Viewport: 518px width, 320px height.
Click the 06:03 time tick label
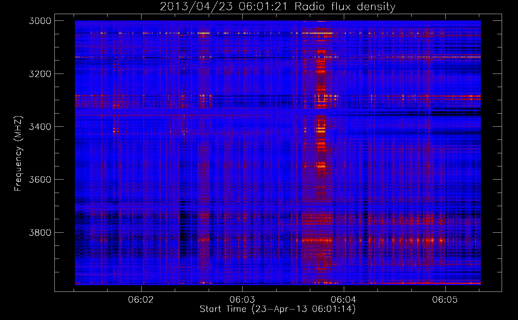[x=242, y=300]
